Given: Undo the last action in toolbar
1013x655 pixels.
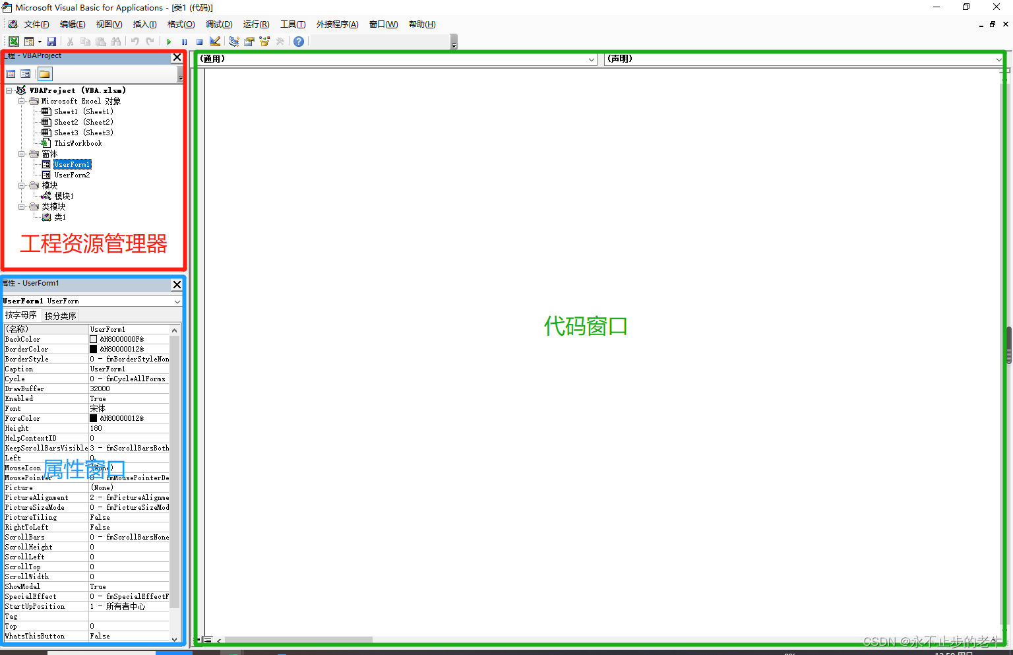Looking at the screenshot, I should tap(135, 42).
